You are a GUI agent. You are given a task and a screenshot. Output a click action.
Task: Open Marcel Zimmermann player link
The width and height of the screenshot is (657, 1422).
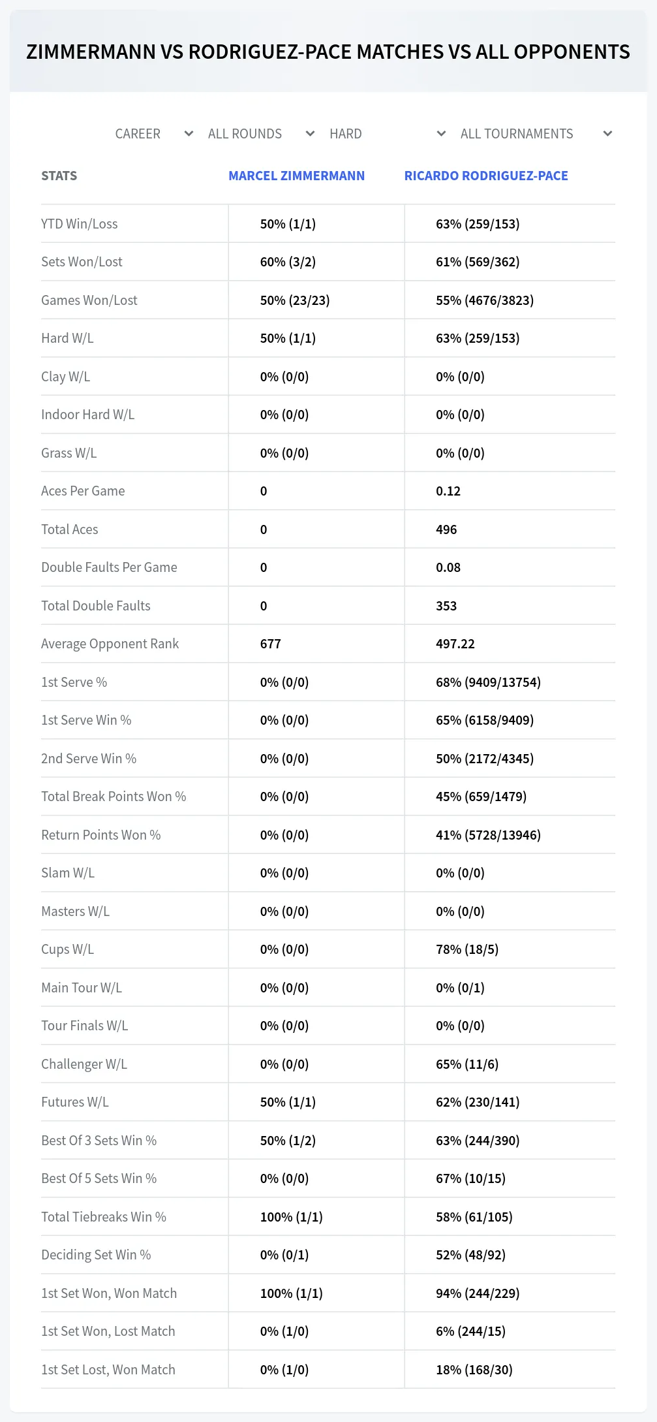tap(296, 176)
